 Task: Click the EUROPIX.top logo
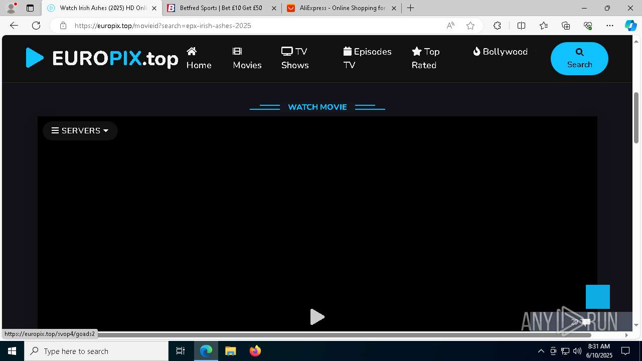102,58
